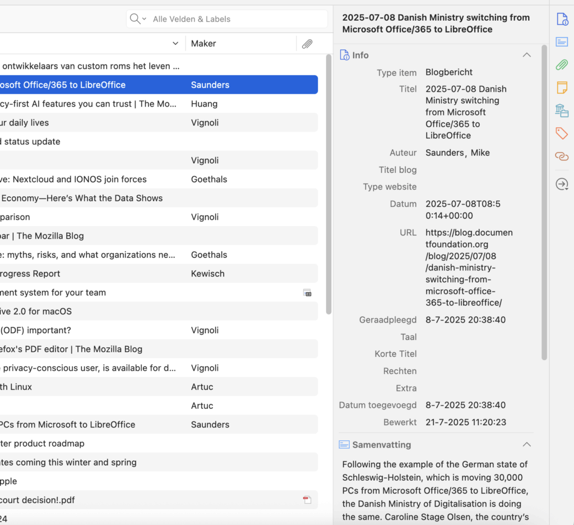This screenshot has height=525, width=574.
Task: Select the 'rogress Report' row by Kewisch
Action: (x=159, y=274)
